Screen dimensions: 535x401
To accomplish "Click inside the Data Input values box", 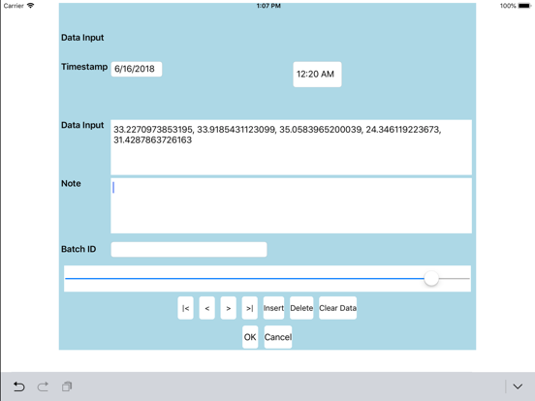I will pyautogui.click(x=292, y=147).
